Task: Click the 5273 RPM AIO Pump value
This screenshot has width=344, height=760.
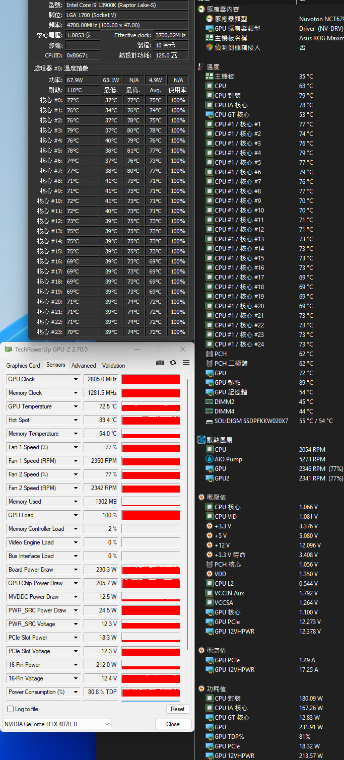Action: tap(312, 459)
